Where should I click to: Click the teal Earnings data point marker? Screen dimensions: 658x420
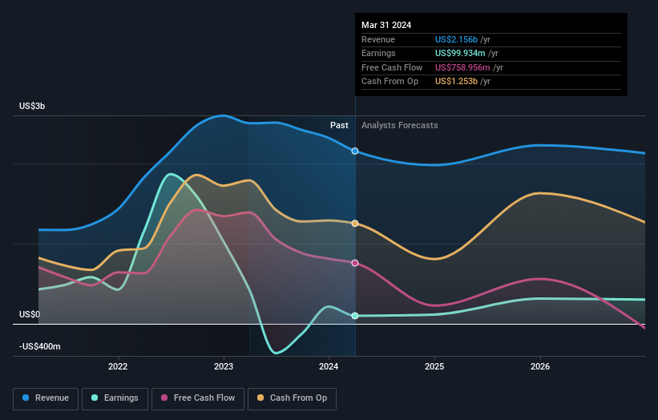coord(355,316)
